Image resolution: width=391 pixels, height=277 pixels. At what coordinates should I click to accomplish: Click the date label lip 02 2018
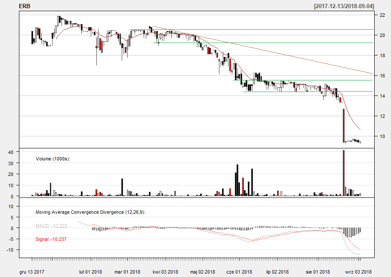coord(277,272)
